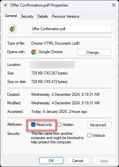Click the blurred Location path value
119x167 pixels.
52,65
